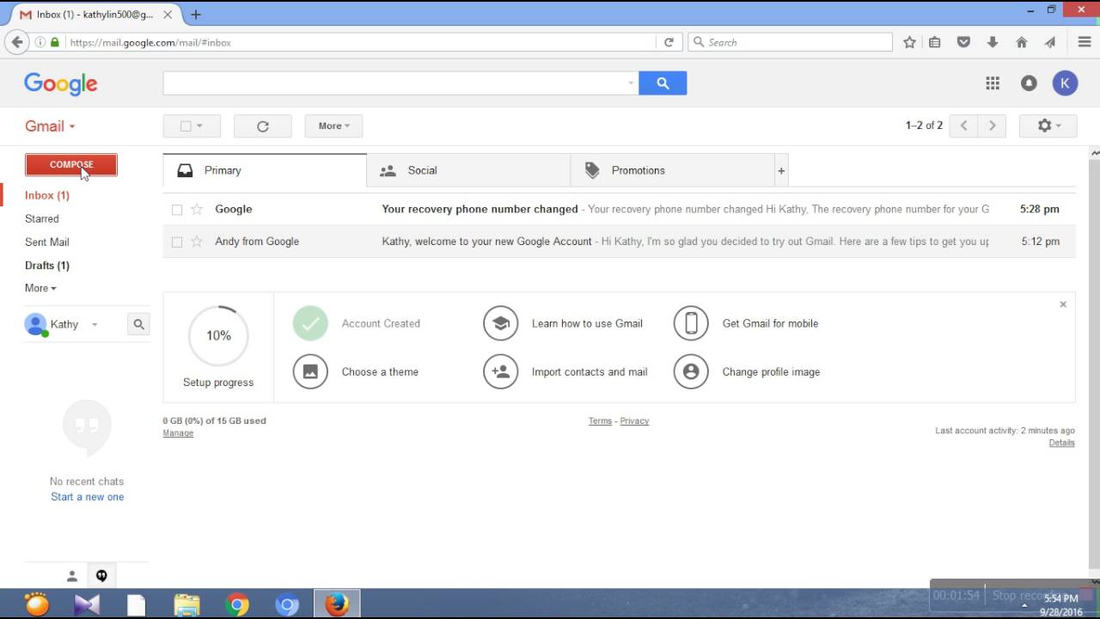The height and width of the screenshot is (619, 1100).
Task: Click the Google apps grid icon
Action: (993, 83)
